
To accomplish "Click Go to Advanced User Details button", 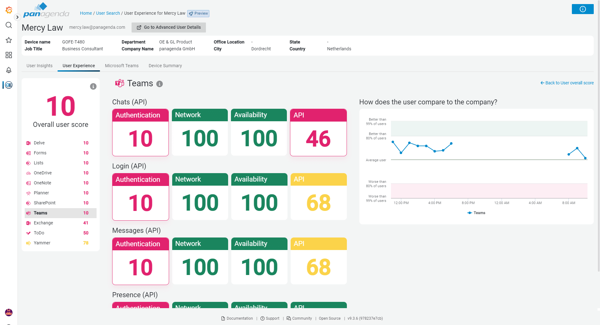I will (169, 27).
